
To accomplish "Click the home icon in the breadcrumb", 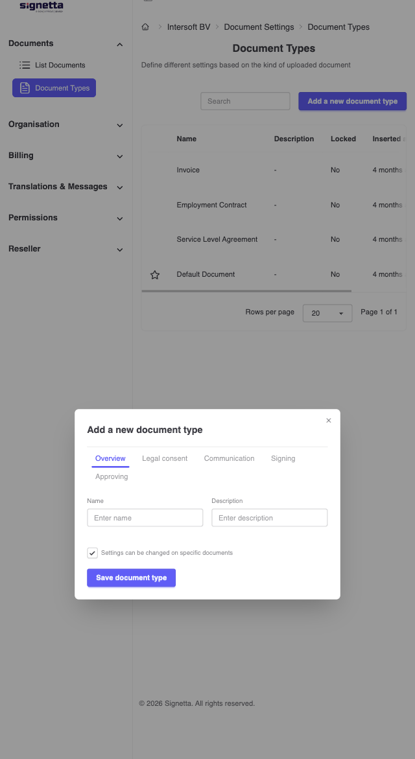I will (145, 27).
